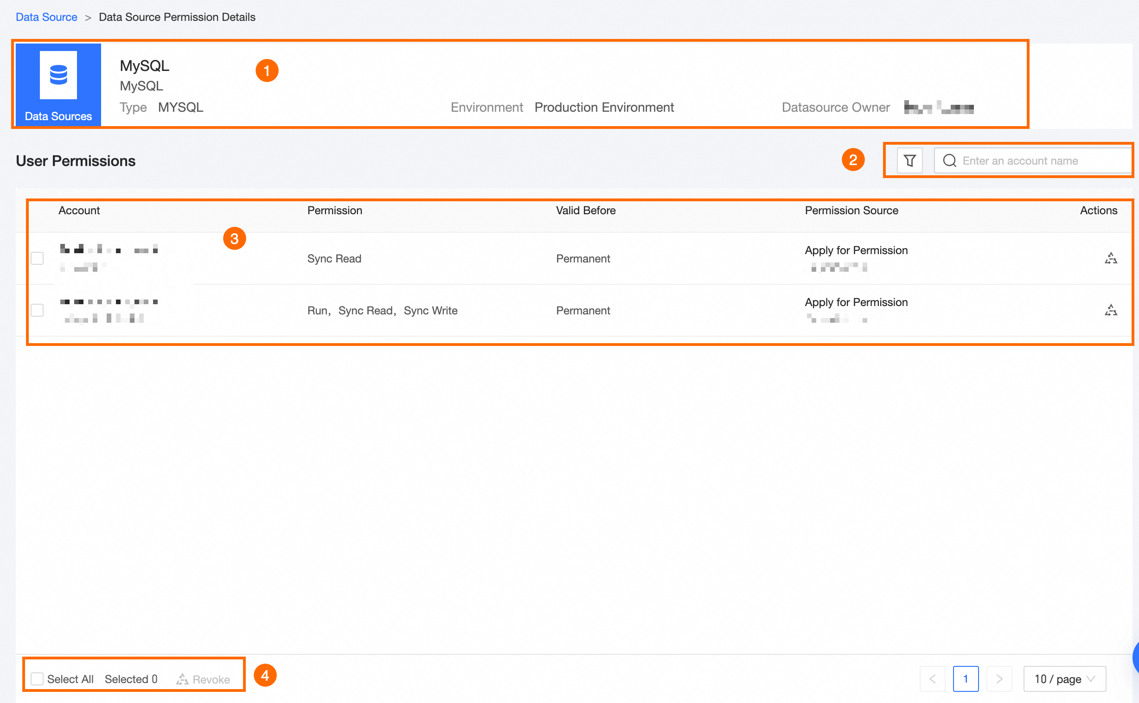Click the Permission column header

[x=335, y=211]
